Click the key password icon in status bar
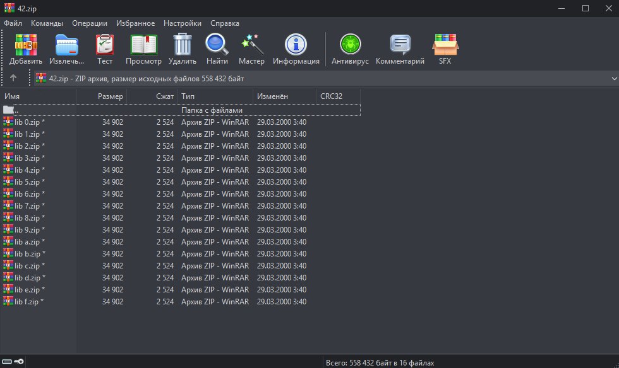The width and height of the screenshot is (619, 368). [x=19, y=361]
